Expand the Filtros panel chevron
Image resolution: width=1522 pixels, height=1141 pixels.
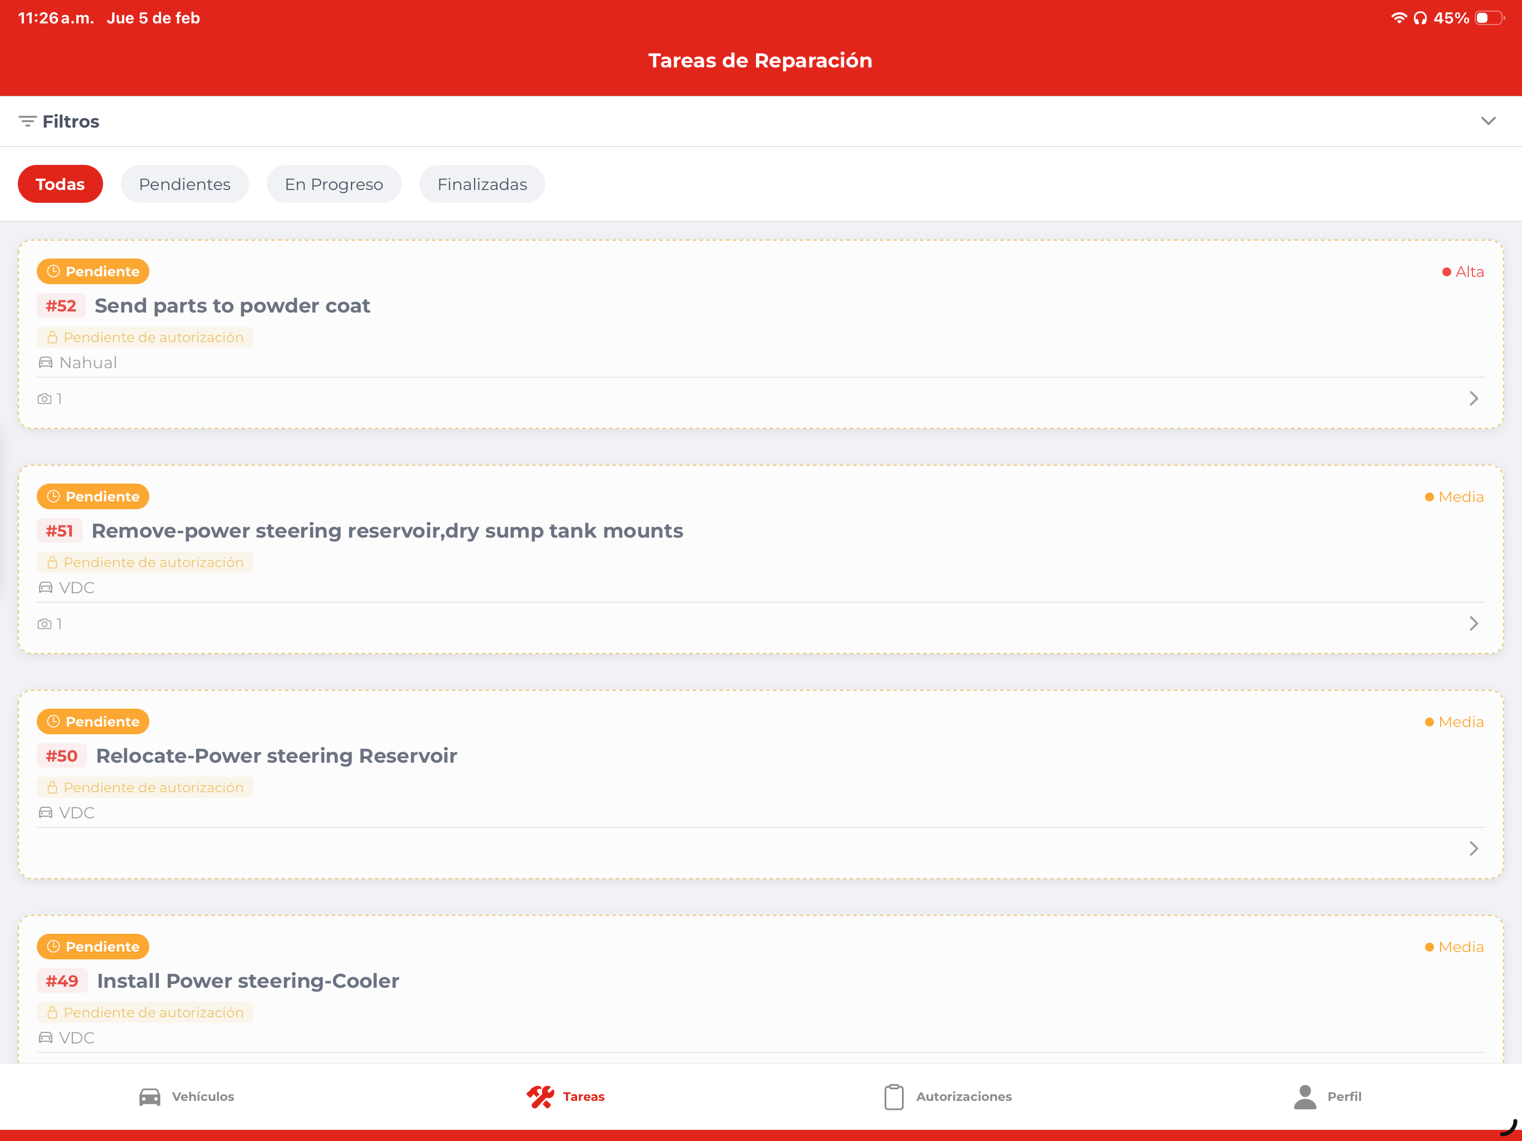pos(1488,121)
